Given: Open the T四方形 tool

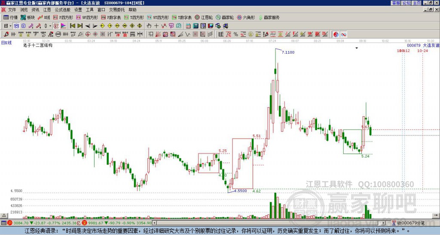Looking at the screenshot, I should pos(134,17).
